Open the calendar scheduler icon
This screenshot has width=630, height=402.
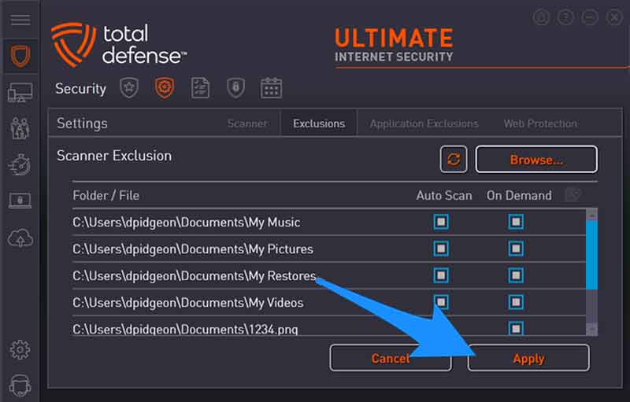pyautogui.click(x=271, y=88)
